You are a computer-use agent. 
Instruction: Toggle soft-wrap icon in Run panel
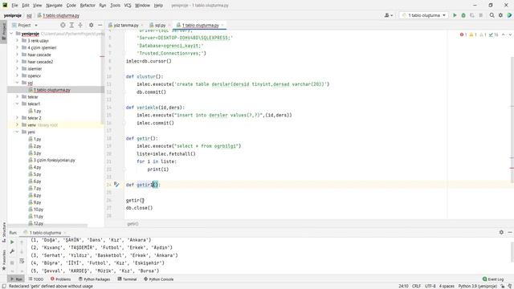pos(22,261)
